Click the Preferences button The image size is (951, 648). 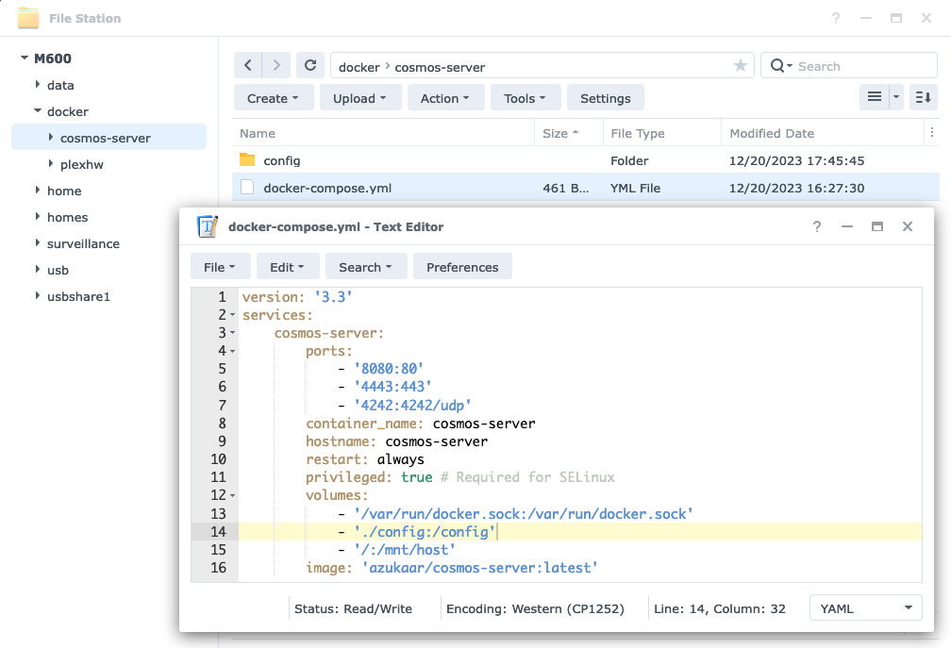click(462, 267)
